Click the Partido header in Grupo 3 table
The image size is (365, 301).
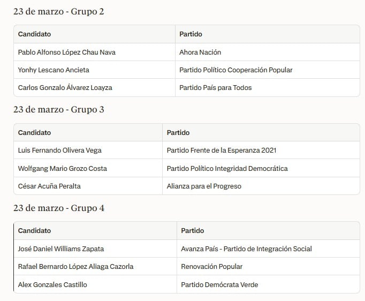pos(261,133)
